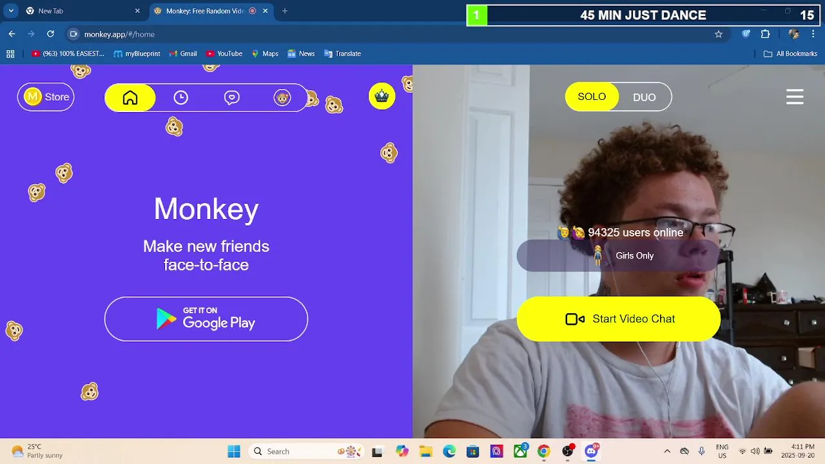Expand the All Bookmarks folder
This screenshot has height=464, width=825.
point(790,54)
